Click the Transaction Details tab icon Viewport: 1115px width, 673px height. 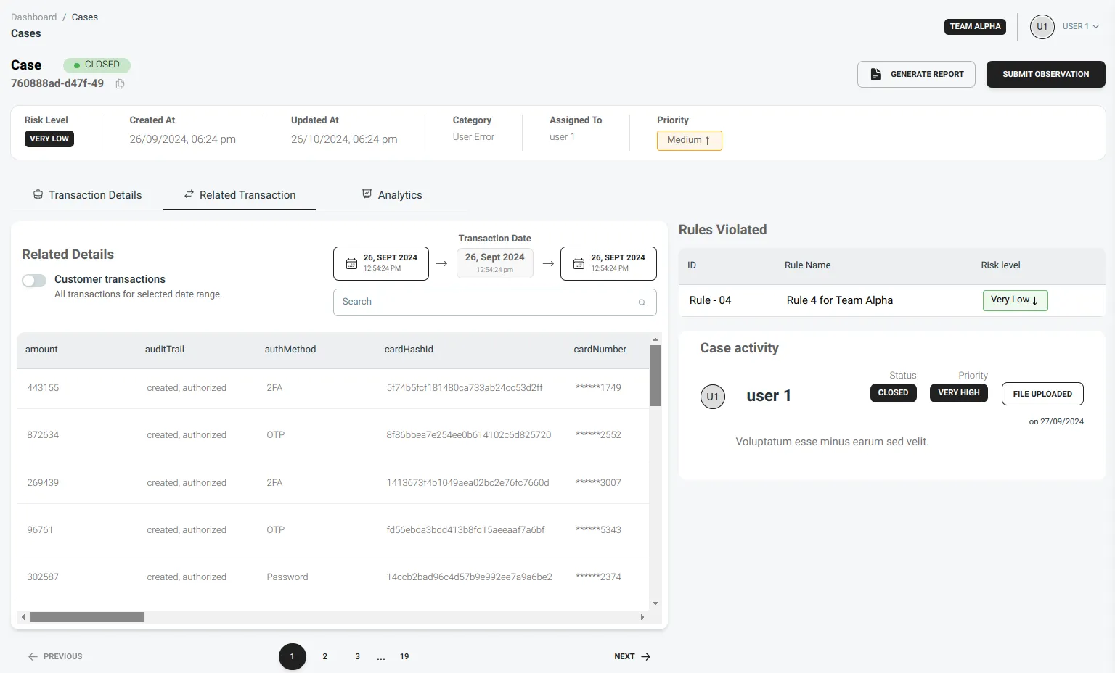tap(38, 194)
